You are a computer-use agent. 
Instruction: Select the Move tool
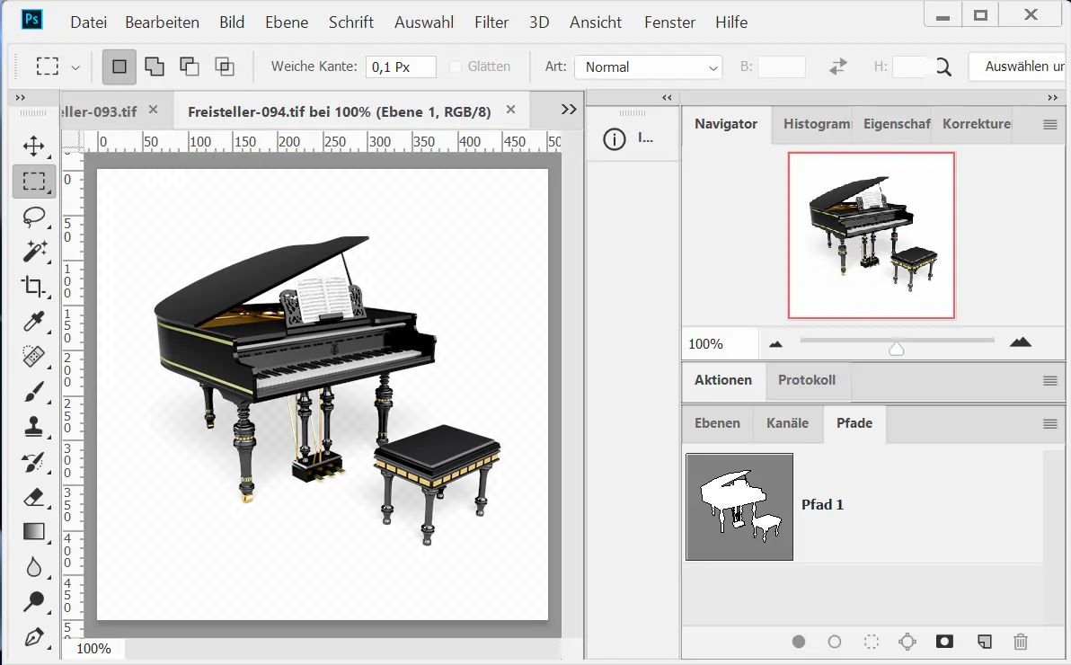34,146
